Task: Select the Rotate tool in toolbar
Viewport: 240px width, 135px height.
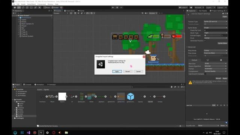Action: point(23,7)
